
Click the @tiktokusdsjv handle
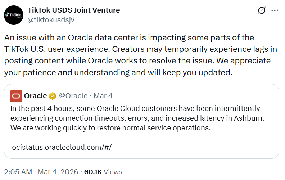pos(51,19)
